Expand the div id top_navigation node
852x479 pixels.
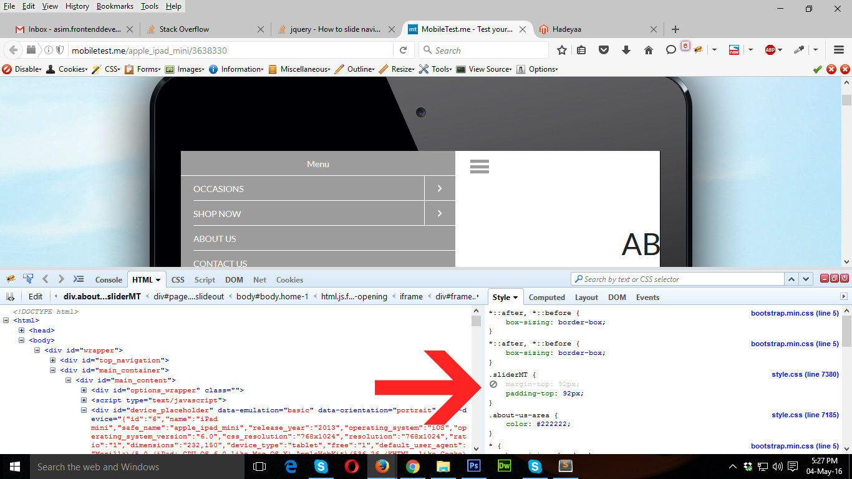pos(52,360)
